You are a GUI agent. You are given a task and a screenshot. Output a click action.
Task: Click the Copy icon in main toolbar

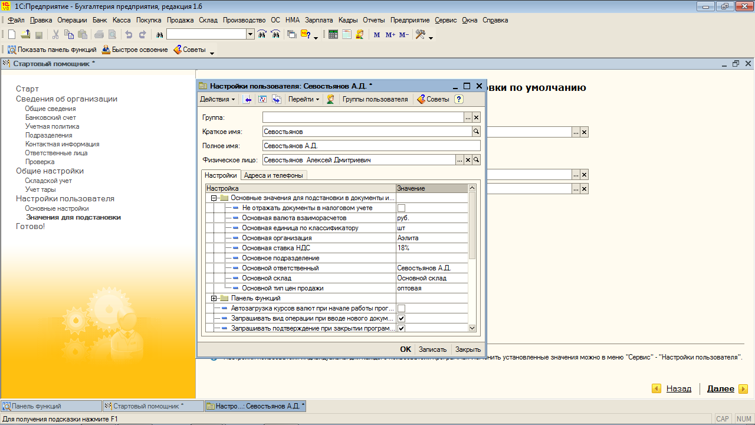[69, 35]
